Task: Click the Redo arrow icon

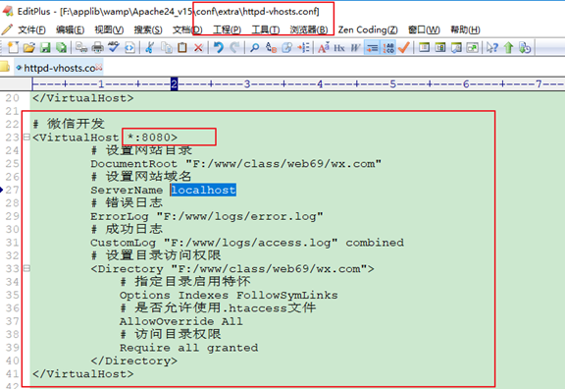Action: click(234, 47)
